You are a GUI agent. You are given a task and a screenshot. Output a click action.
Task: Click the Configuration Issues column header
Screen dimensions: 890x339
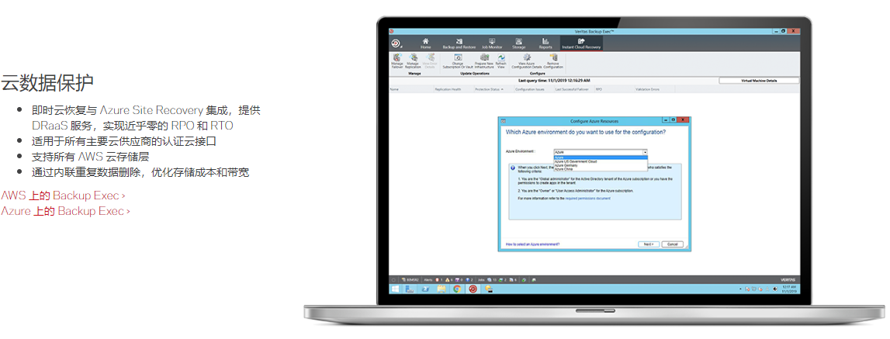534,89
